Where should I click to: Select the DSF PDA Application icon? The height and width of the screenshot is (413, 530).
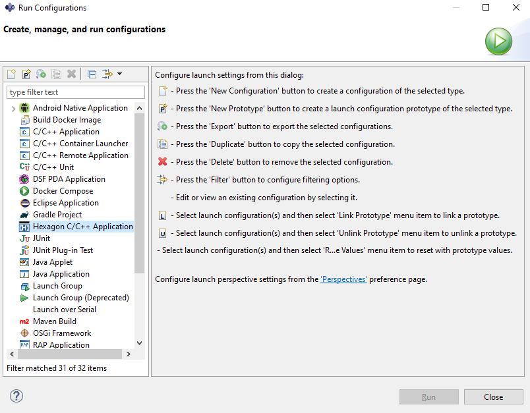coord(24,179)
